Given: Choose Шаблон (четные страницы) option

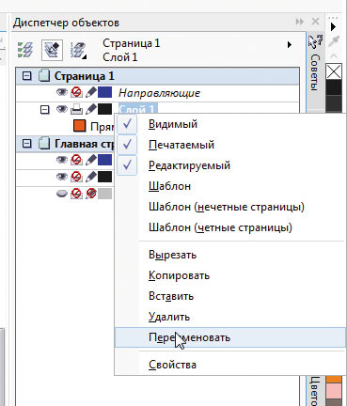Looking at the screenshot, I should point(229,227).
